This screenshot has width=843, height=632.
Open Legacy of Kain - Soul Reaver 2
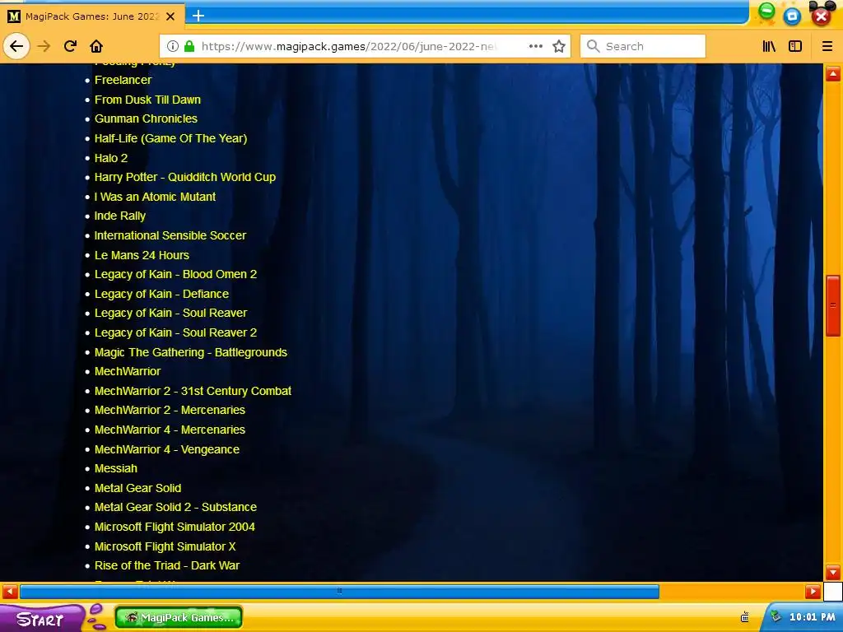point(176,332)
